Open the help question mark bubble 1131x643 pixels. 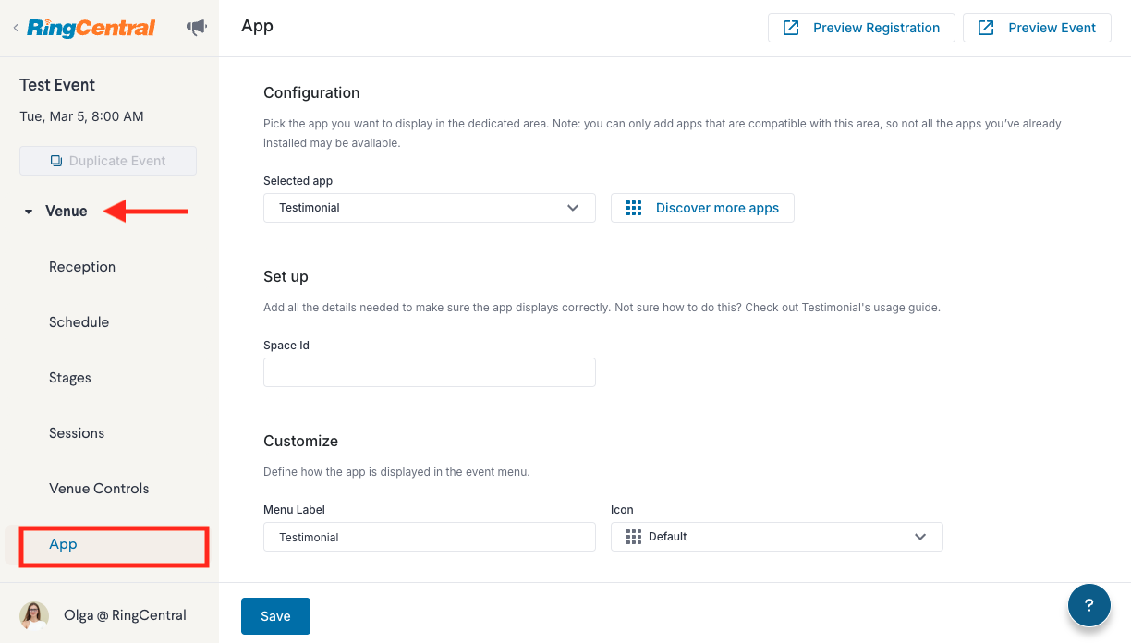tap(1089, 606)
